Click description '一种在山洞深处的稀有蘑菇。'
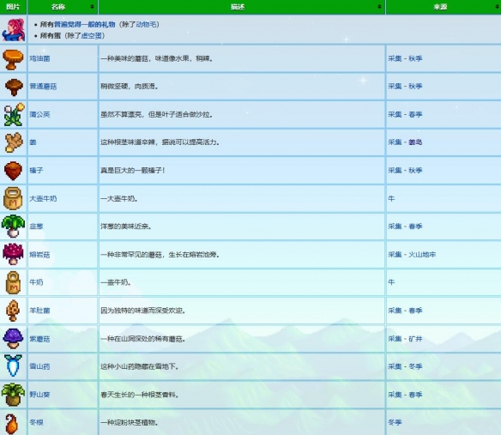The image size is (501, 435). click(x=142, y=339)
